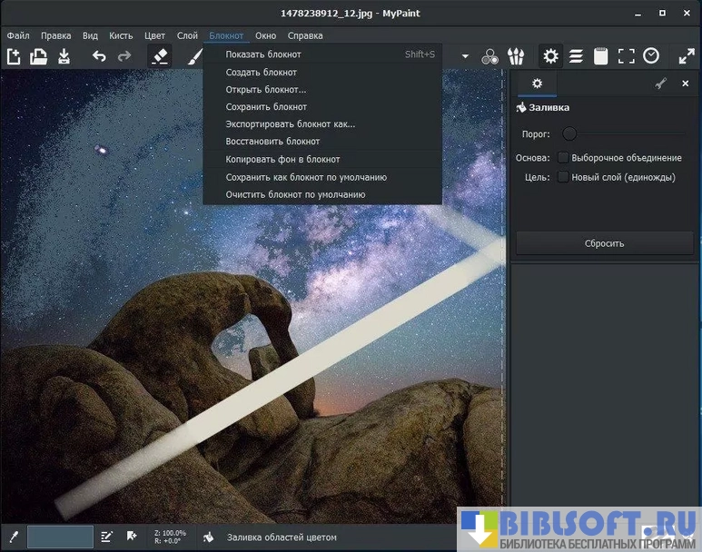Expand the toolbar dropdown arrow

point(466,56)
